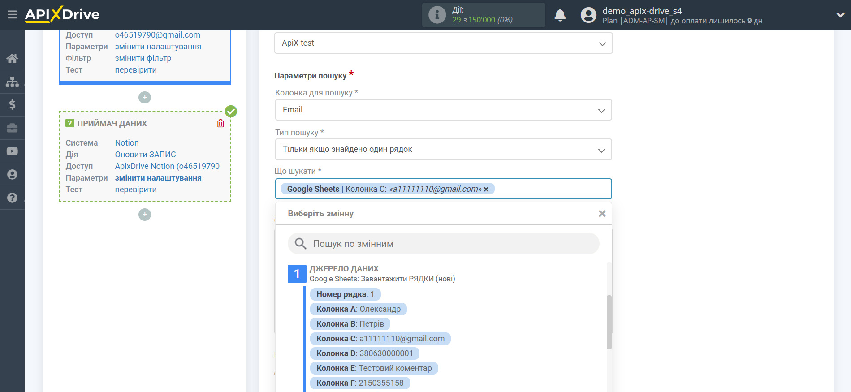851x392 pixels.
Task: Open the ApiX-test dropdown
Action: coord(443,43)
